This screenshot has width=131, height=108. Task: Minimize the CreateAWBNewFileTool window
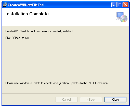coord(114,5)
